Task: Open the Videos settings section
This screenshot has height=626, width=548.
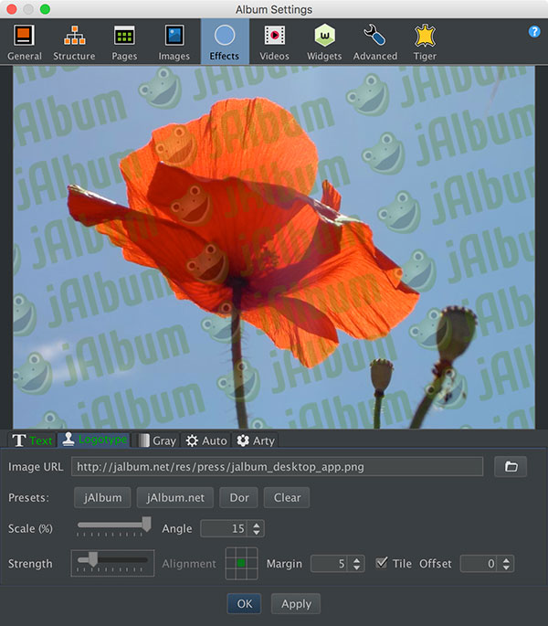Action: pyautogui.click(x=274, y=42)
